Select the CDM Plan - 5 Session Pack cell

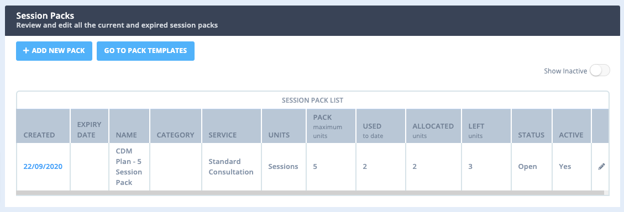129,167
